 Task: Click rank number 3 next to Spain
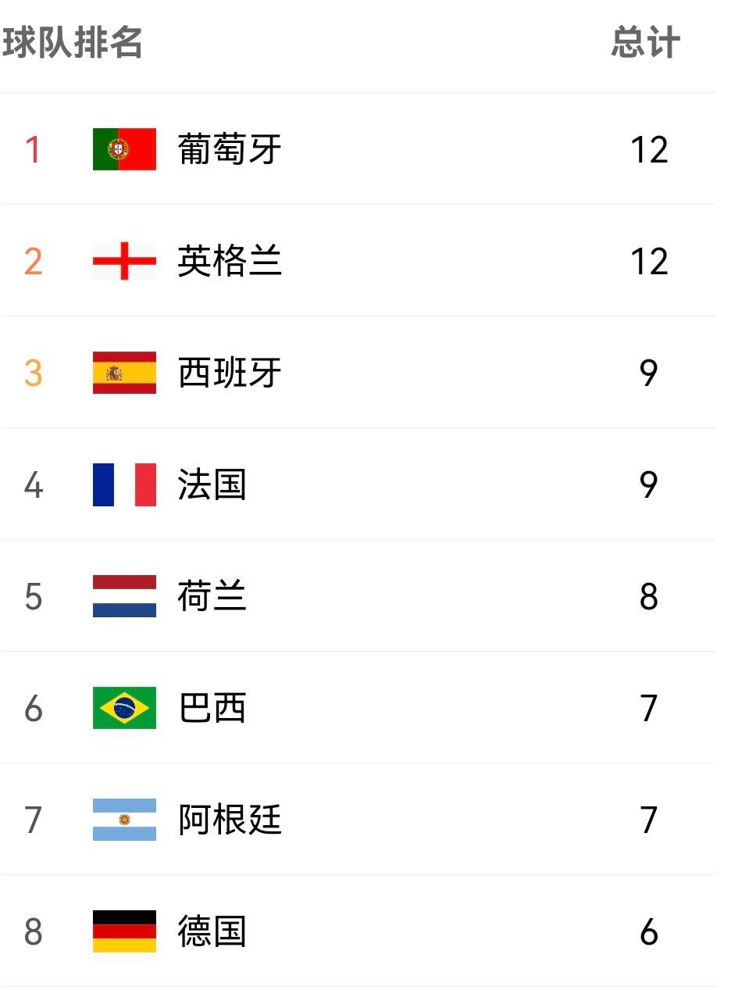[x=33, y=373]
